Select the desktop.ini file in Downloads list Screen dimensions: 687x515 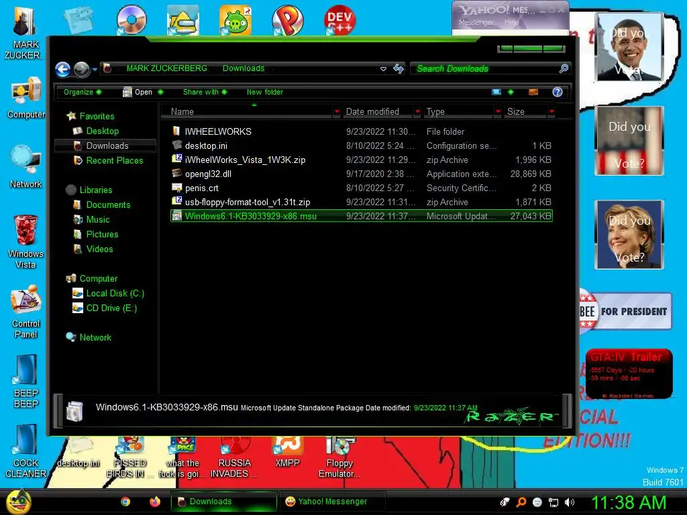tap(362, 146)
